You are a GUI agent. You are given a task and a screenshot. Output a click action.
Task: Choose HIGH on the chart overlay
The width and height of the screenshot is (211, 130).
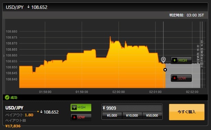pyautogui.click(x=181, y=60)
